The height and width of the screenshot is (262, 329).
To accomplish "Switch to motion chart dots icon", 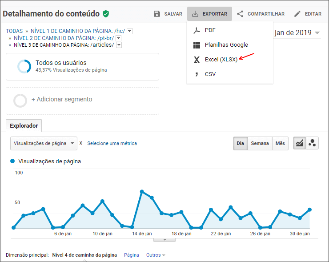I will [312, 143].
